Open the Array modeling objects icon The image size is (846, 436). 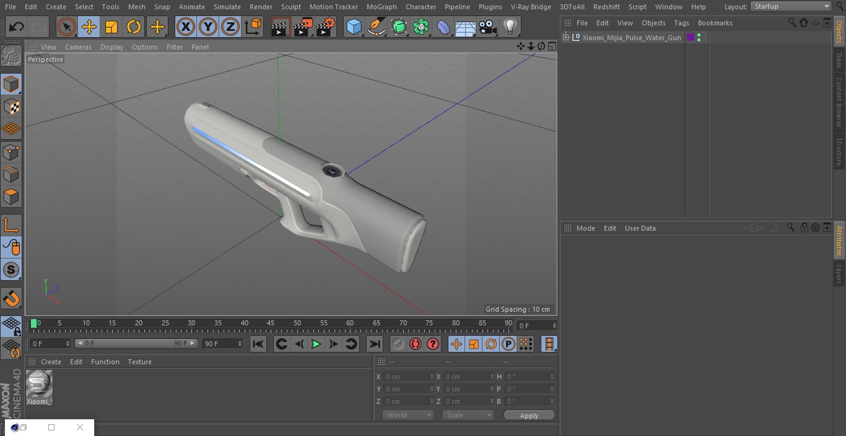coord(421,27)
